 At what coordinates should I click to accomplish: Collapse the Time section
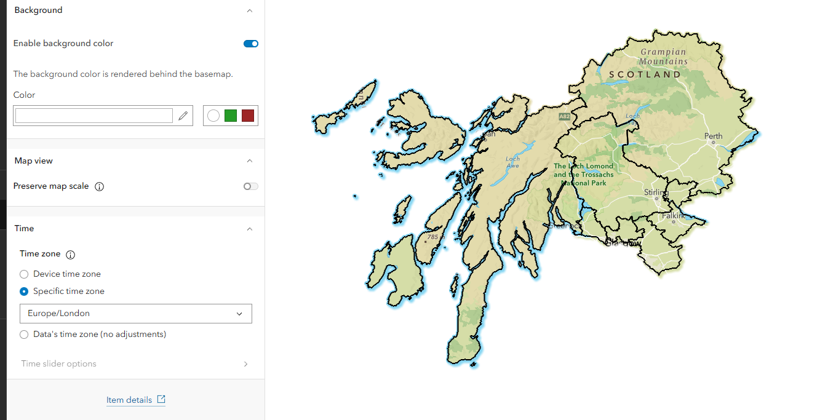pyautogui.click(x=250, y=228)
